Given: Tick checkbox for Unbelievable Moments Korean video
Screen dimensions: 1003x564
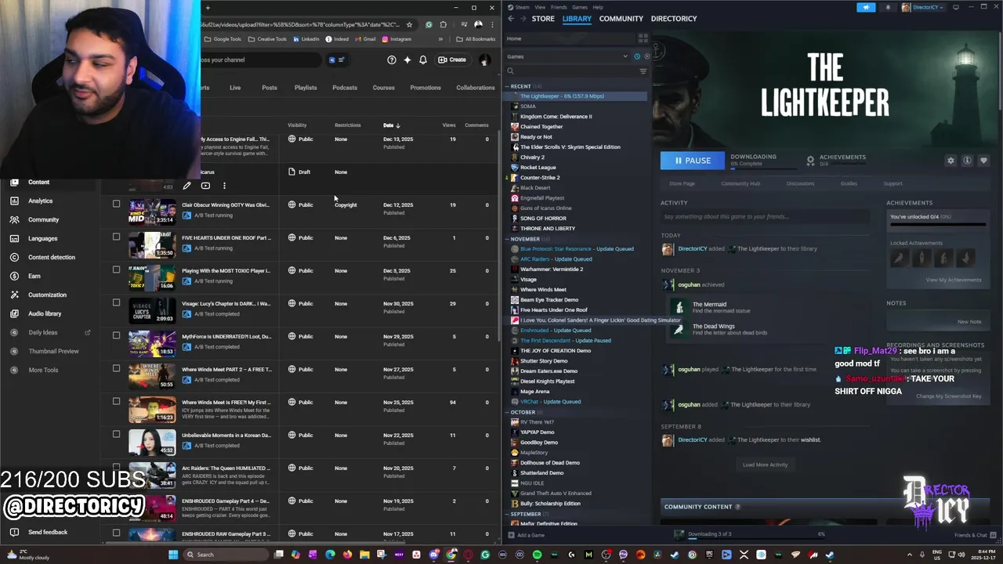Looking at the screenshot, I should coord(117,435).
